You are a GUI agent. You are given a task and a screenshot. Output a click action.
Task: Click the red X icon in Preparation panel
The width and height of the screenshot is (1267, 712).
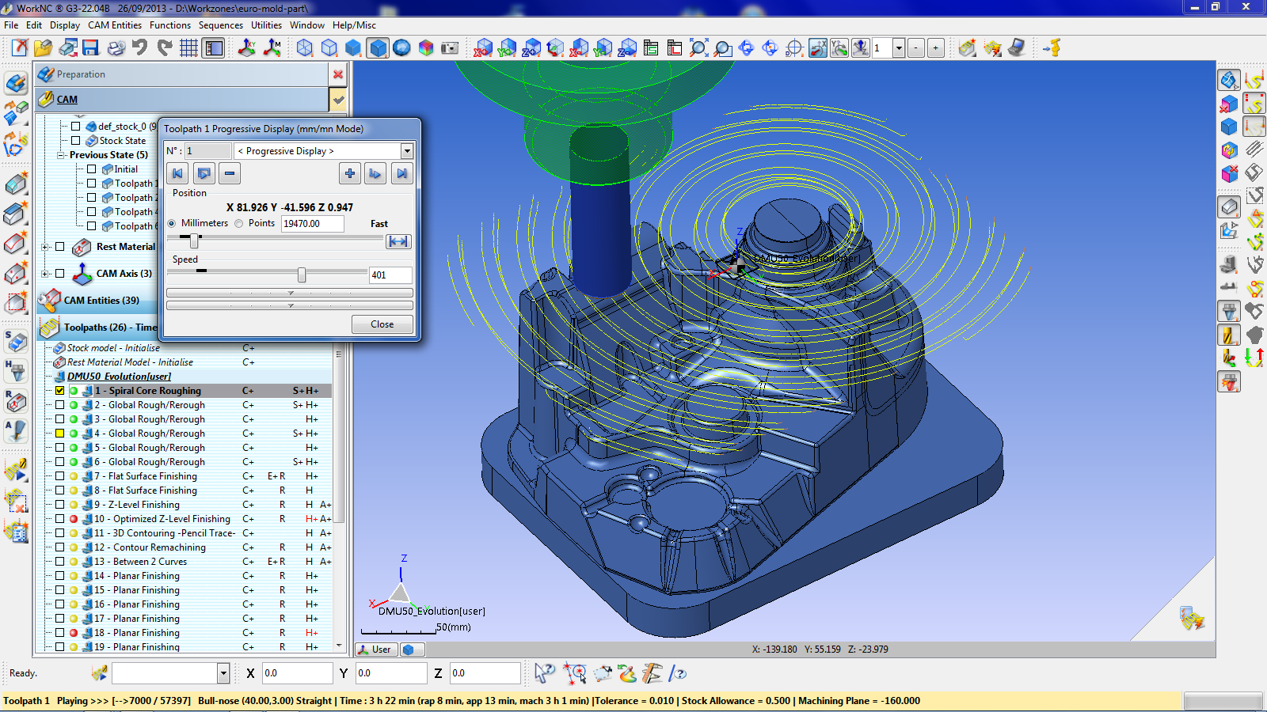(338, 74)
